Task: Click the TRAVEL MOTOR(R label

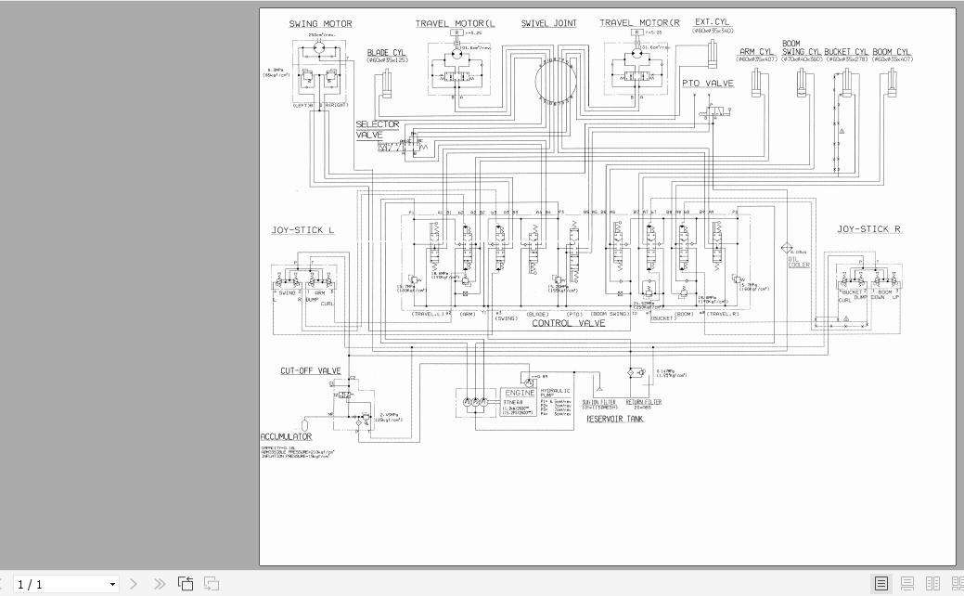Action: click(x=639, y=23)
